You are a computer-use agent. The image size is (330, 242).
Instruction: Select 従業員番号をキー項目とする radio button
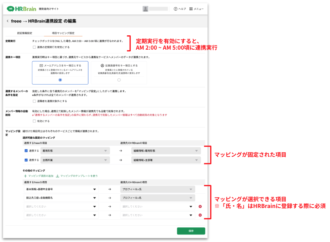click(x=119, y=80)
